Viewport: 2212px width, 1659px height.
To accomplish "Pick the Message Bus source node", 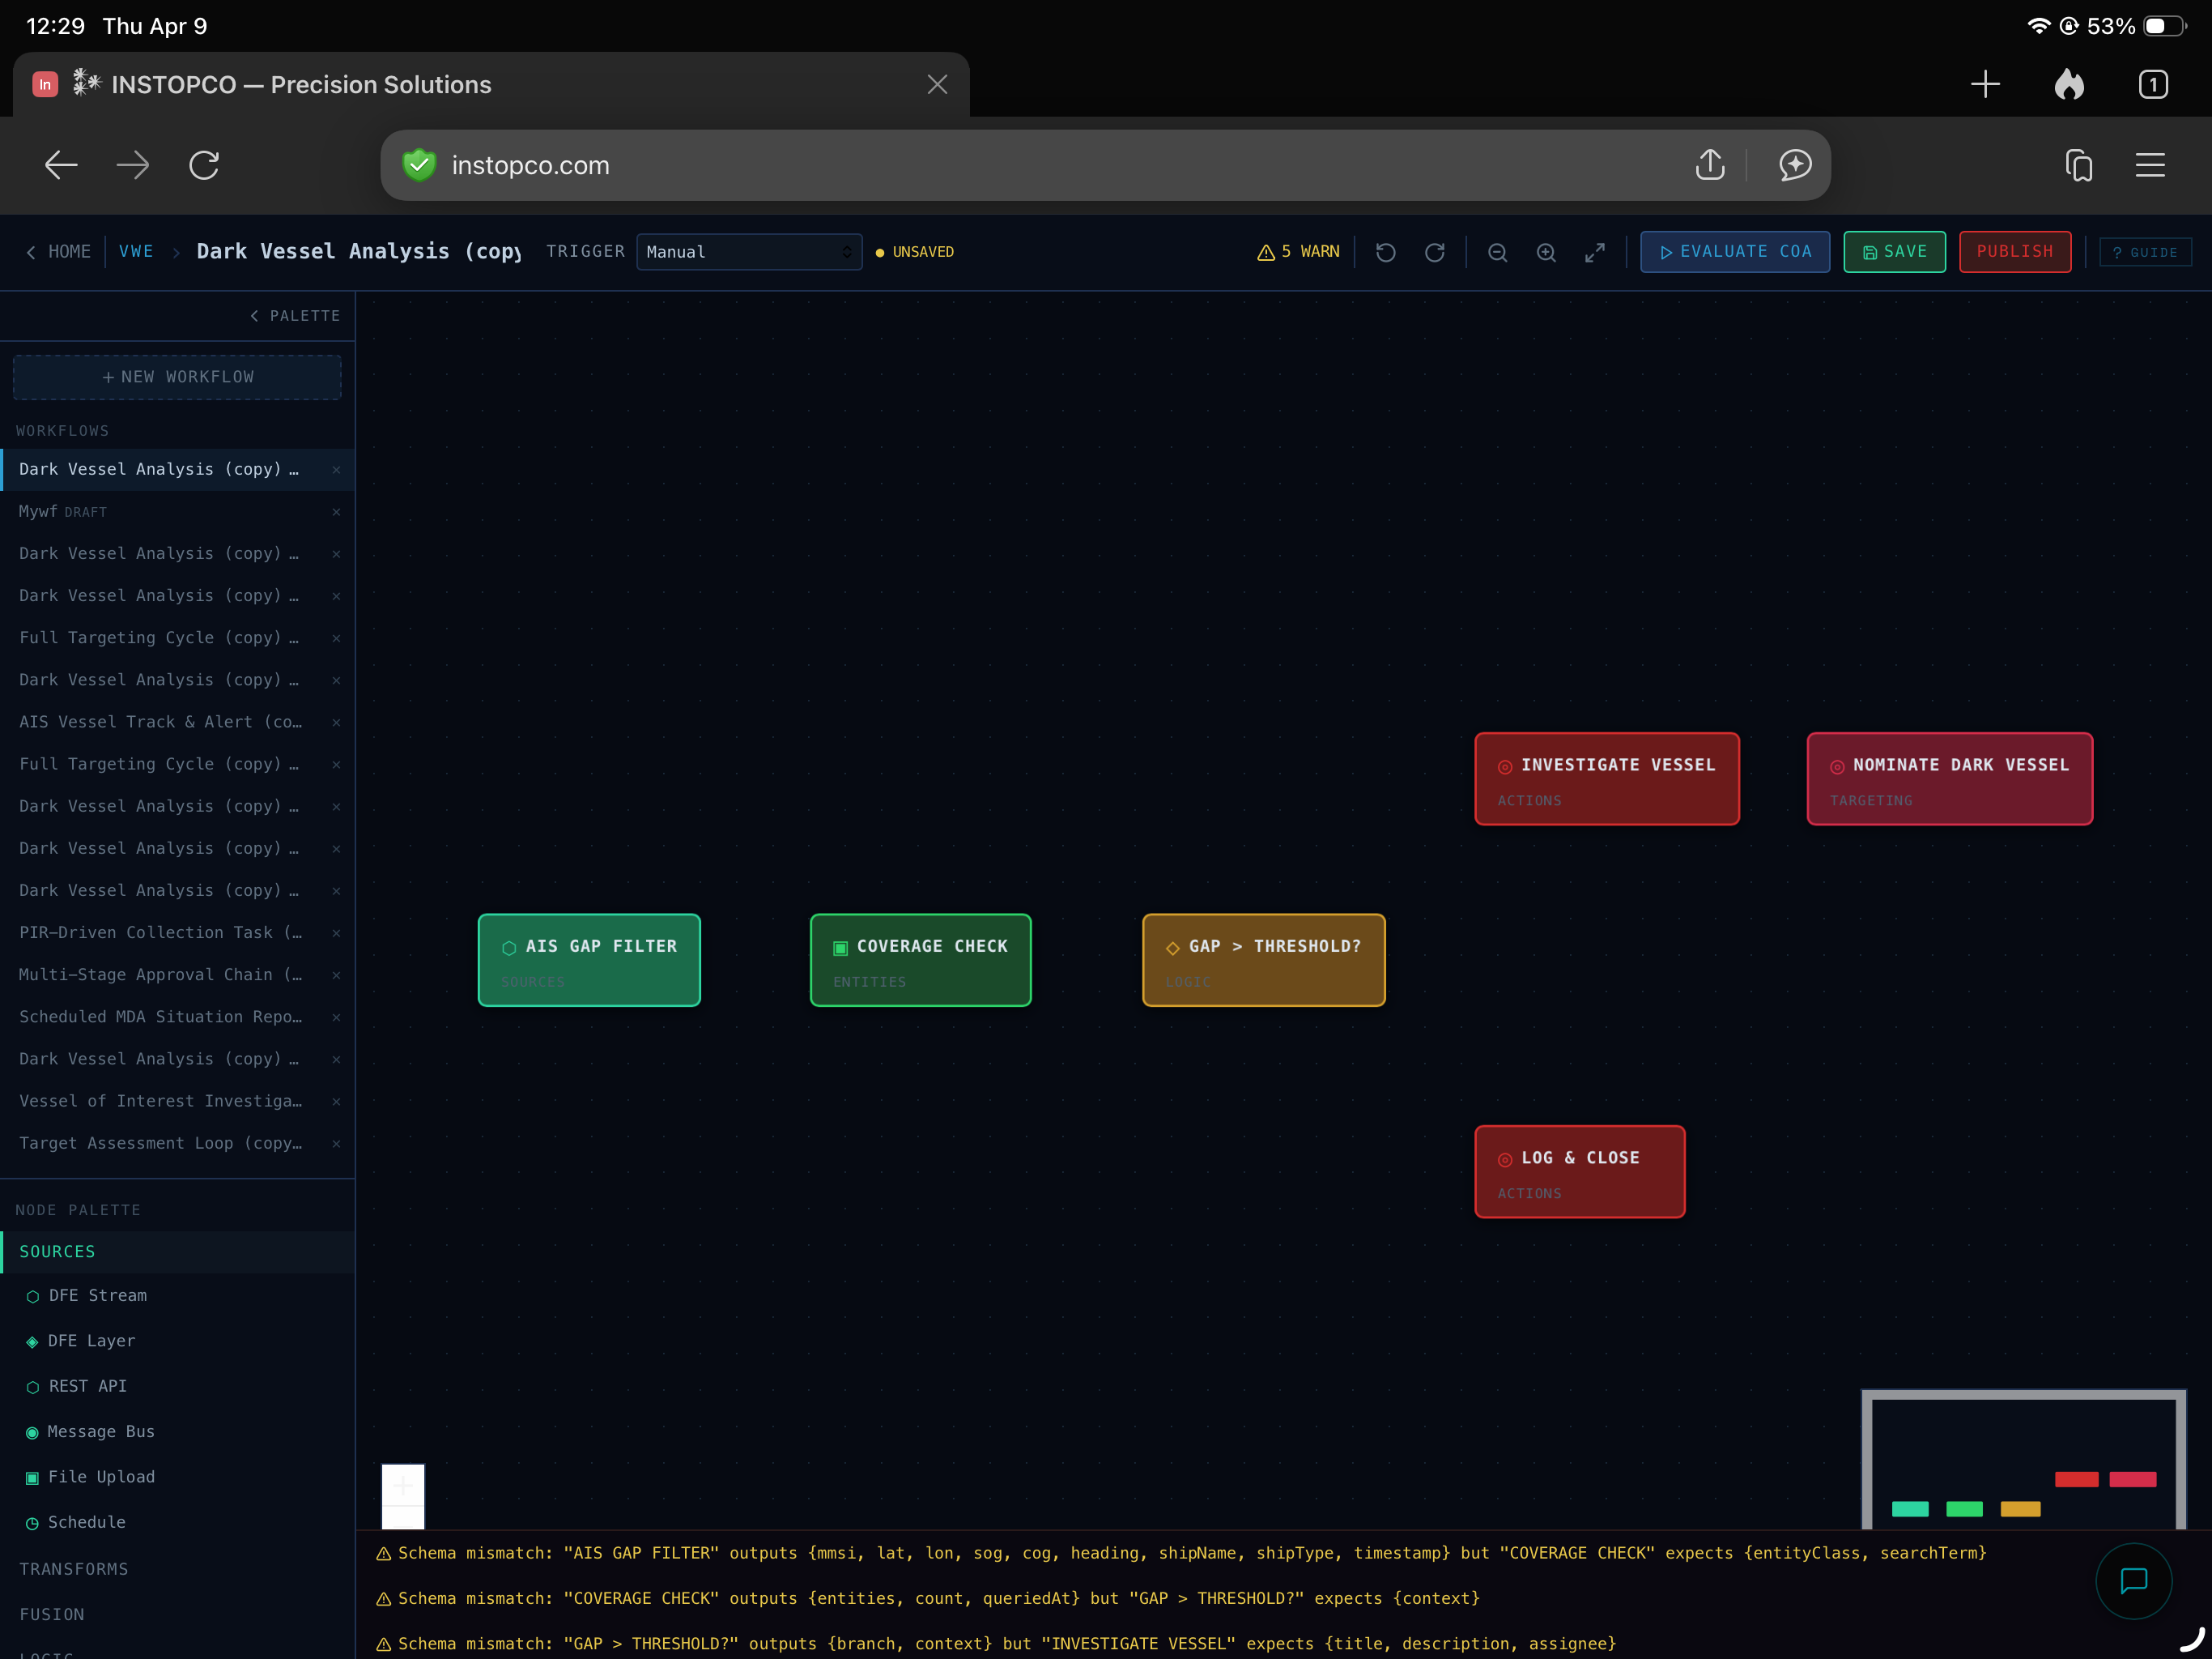I will (177, 1432).
